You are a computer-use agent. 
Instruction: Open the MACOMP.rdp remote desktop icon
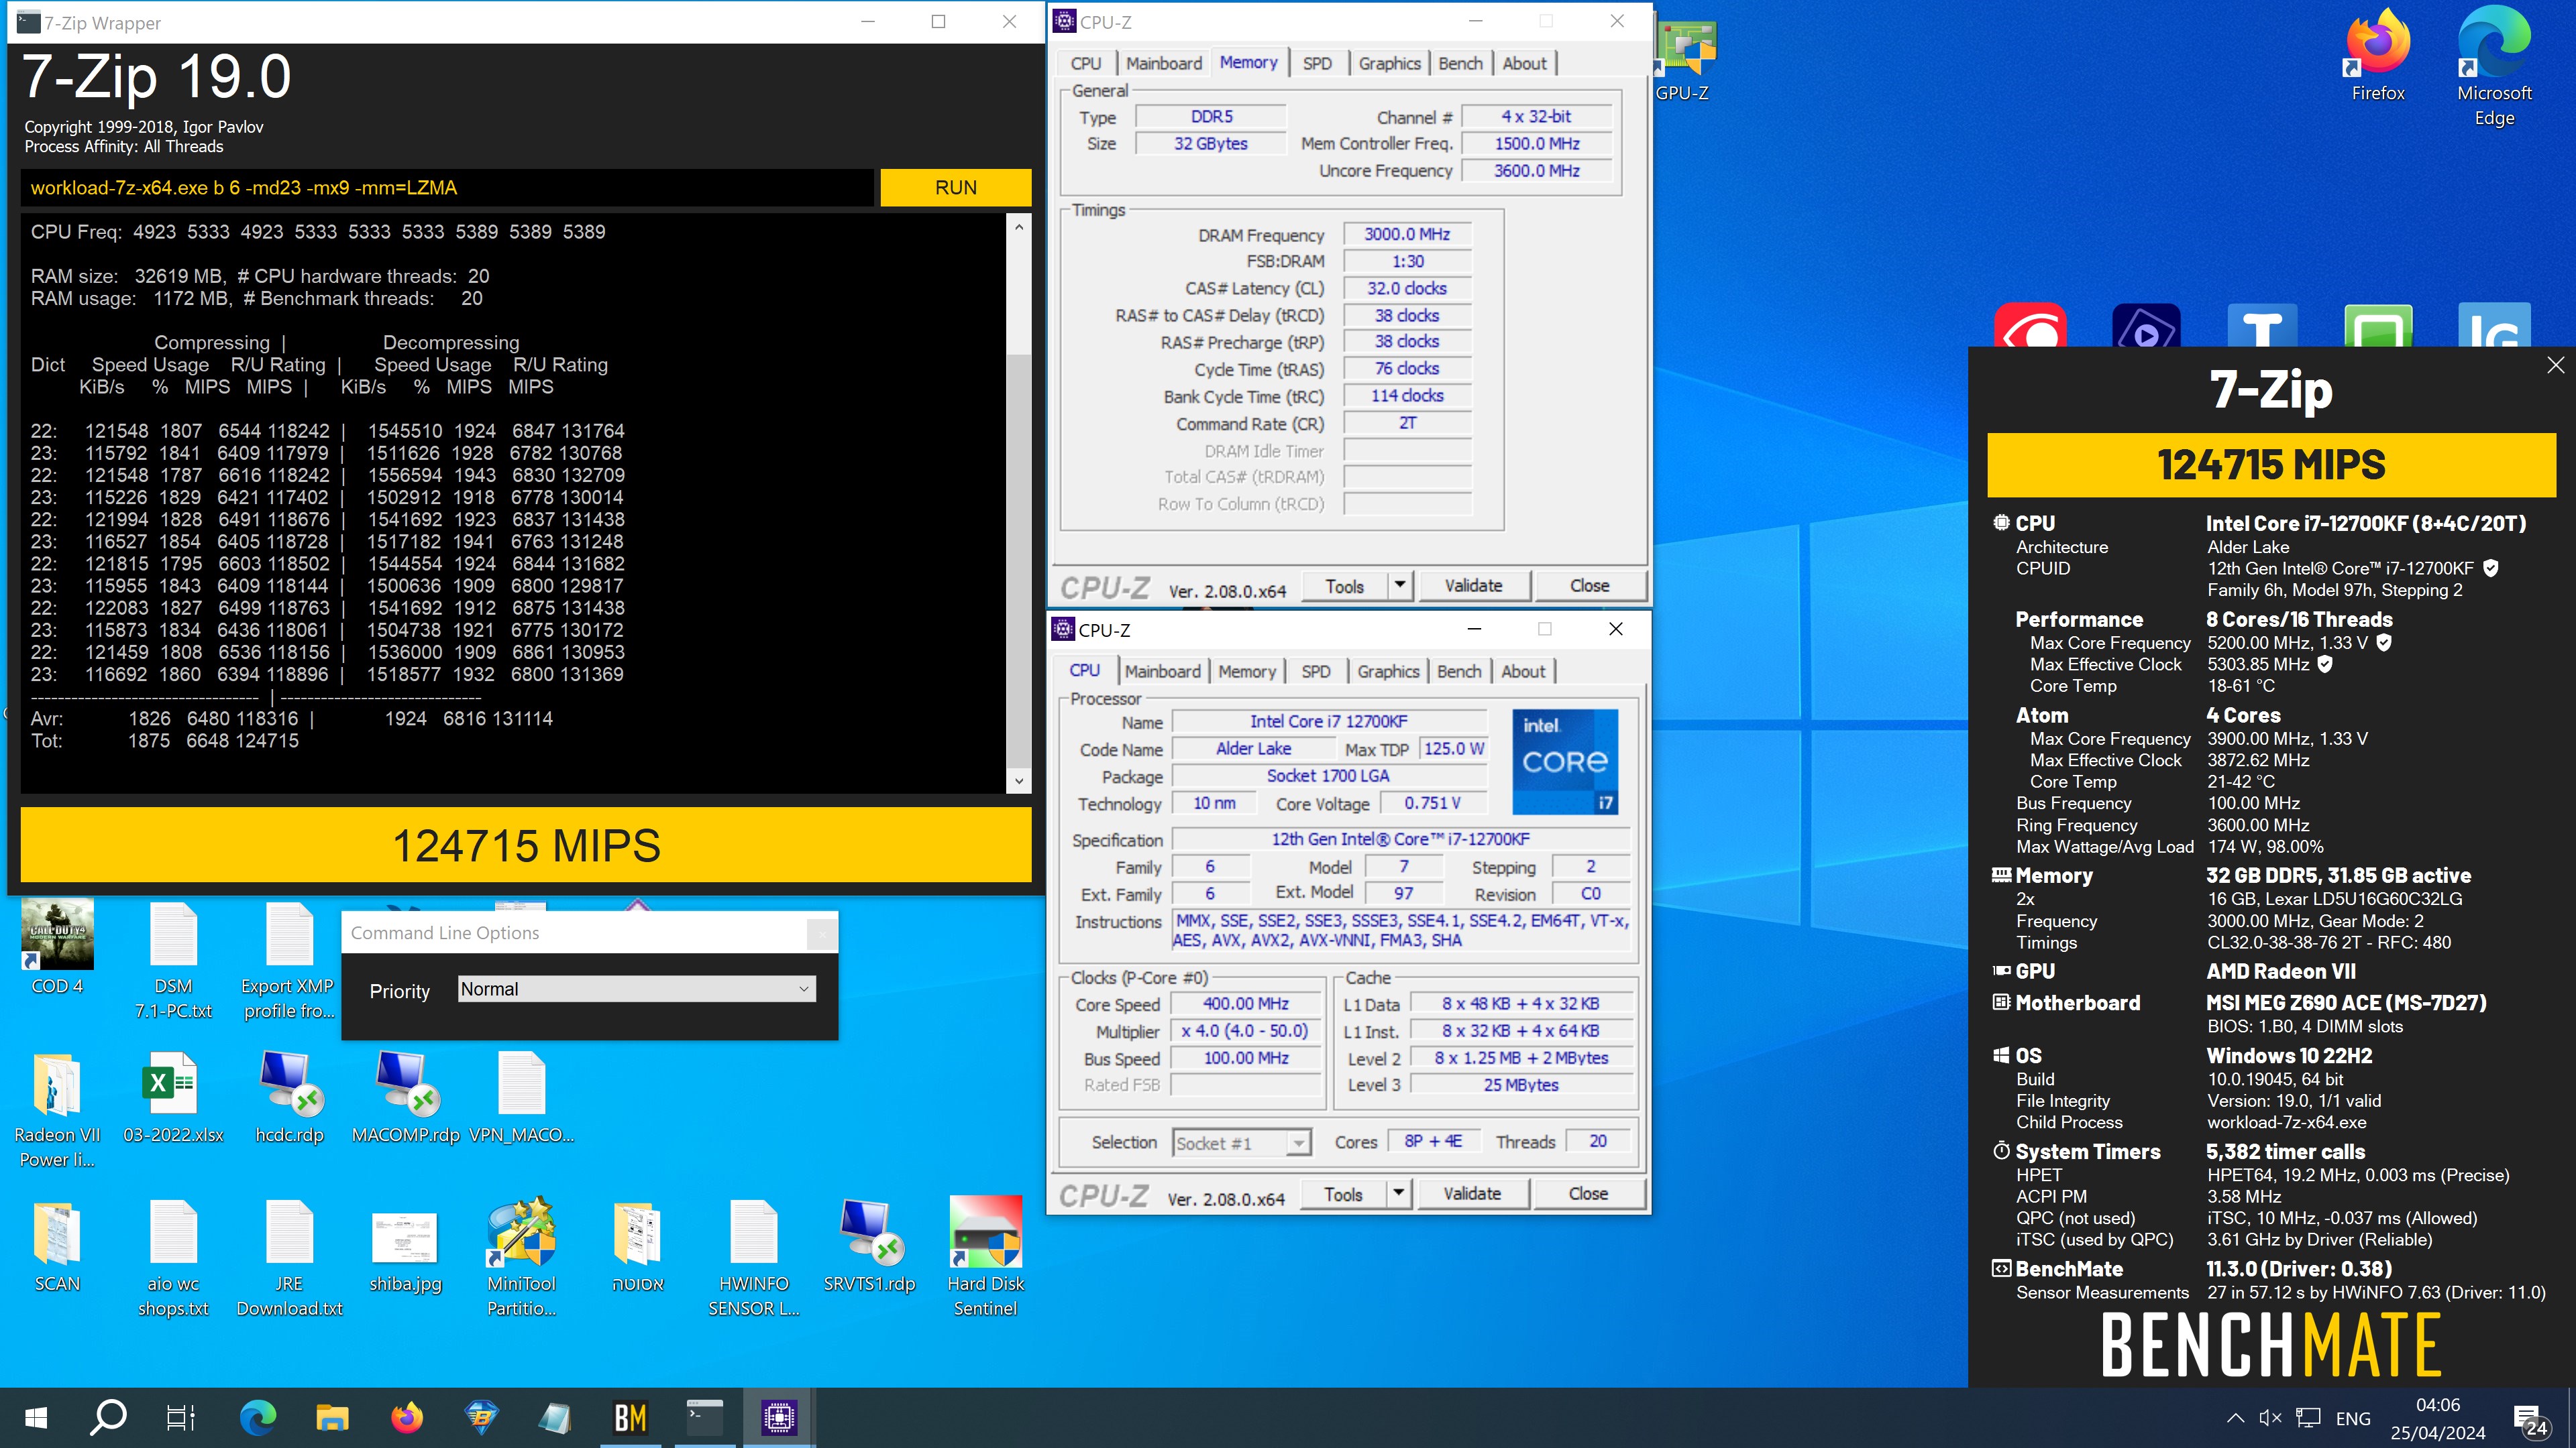405,1097
